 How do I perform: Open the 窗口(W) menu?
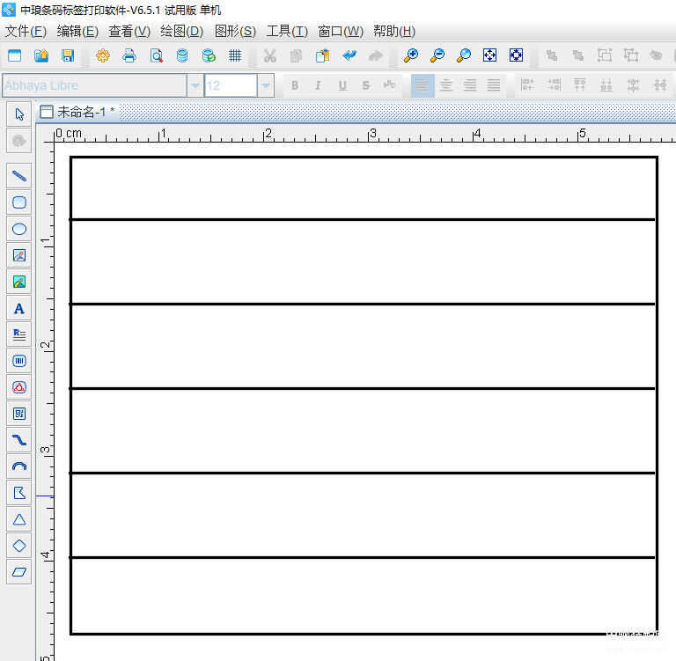click(341, 32)
